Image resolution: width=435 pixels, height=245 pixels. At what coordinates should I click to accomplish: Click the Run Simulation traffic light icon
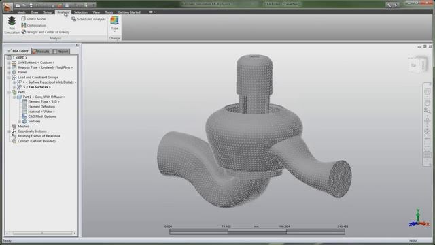click(12, 21)
